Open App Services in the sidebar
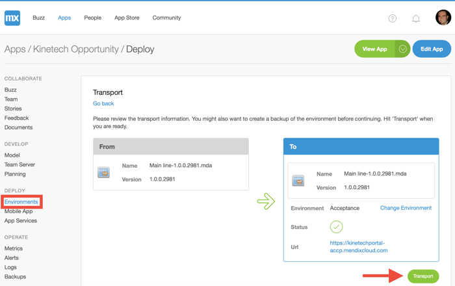Screen dimensions: 455x286 point(21,220)
